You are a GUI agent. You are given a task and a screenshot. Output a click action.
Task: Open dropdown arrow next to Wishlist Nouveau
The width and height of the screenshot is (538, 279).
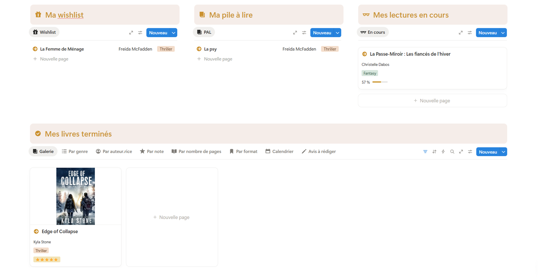pyautogui.click(x=173, y=33)
